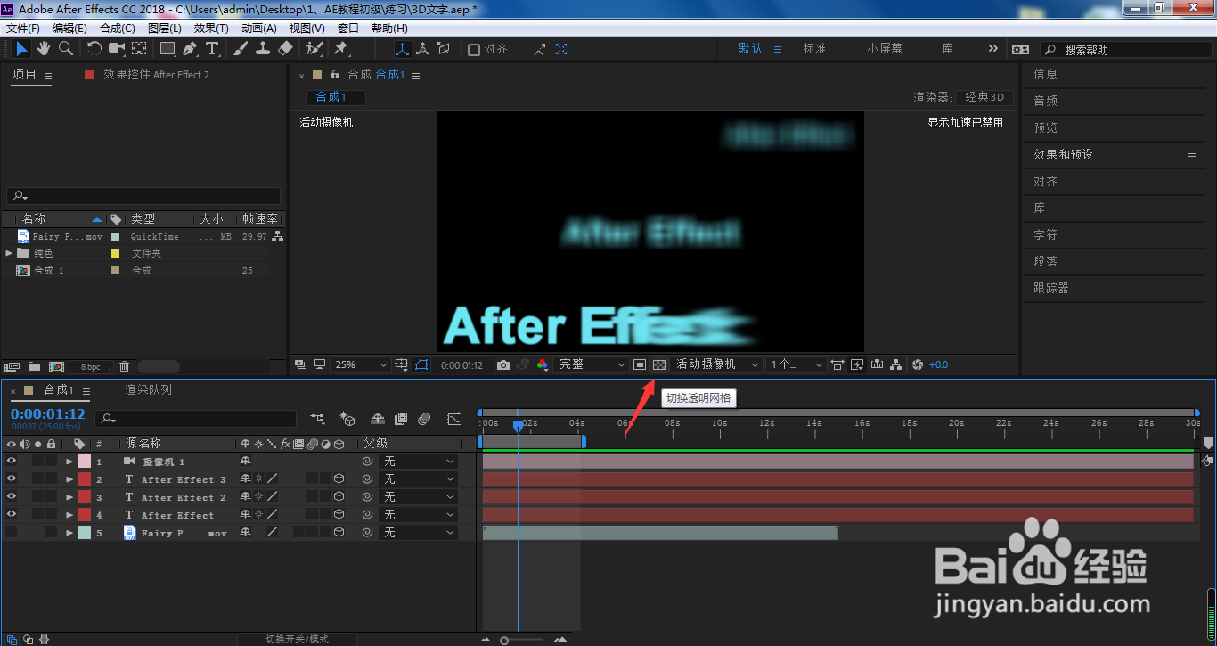Select the Hand tool
Viewport: 1217px width, 646px height.
tap(44, 49)
